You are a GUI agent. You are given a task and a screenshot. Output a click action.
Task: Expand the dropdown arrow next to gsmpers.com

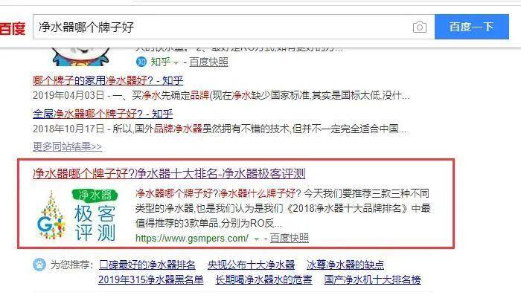[256, 239]
